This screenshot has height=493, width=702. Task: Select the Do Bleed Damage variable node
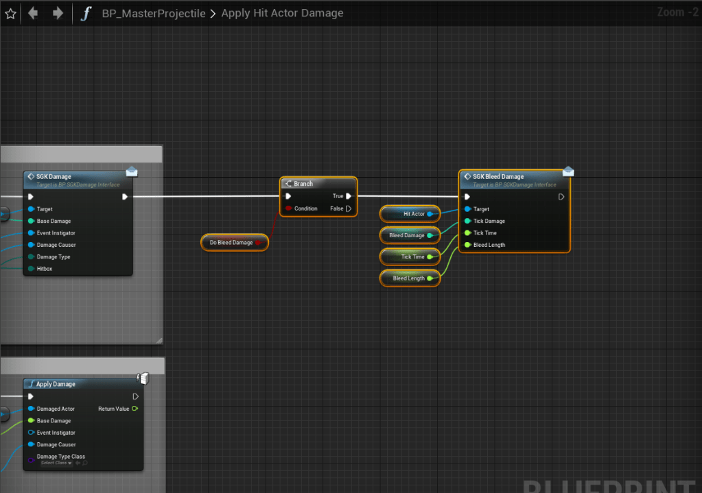pyautogui.click(x=231, y=243)
